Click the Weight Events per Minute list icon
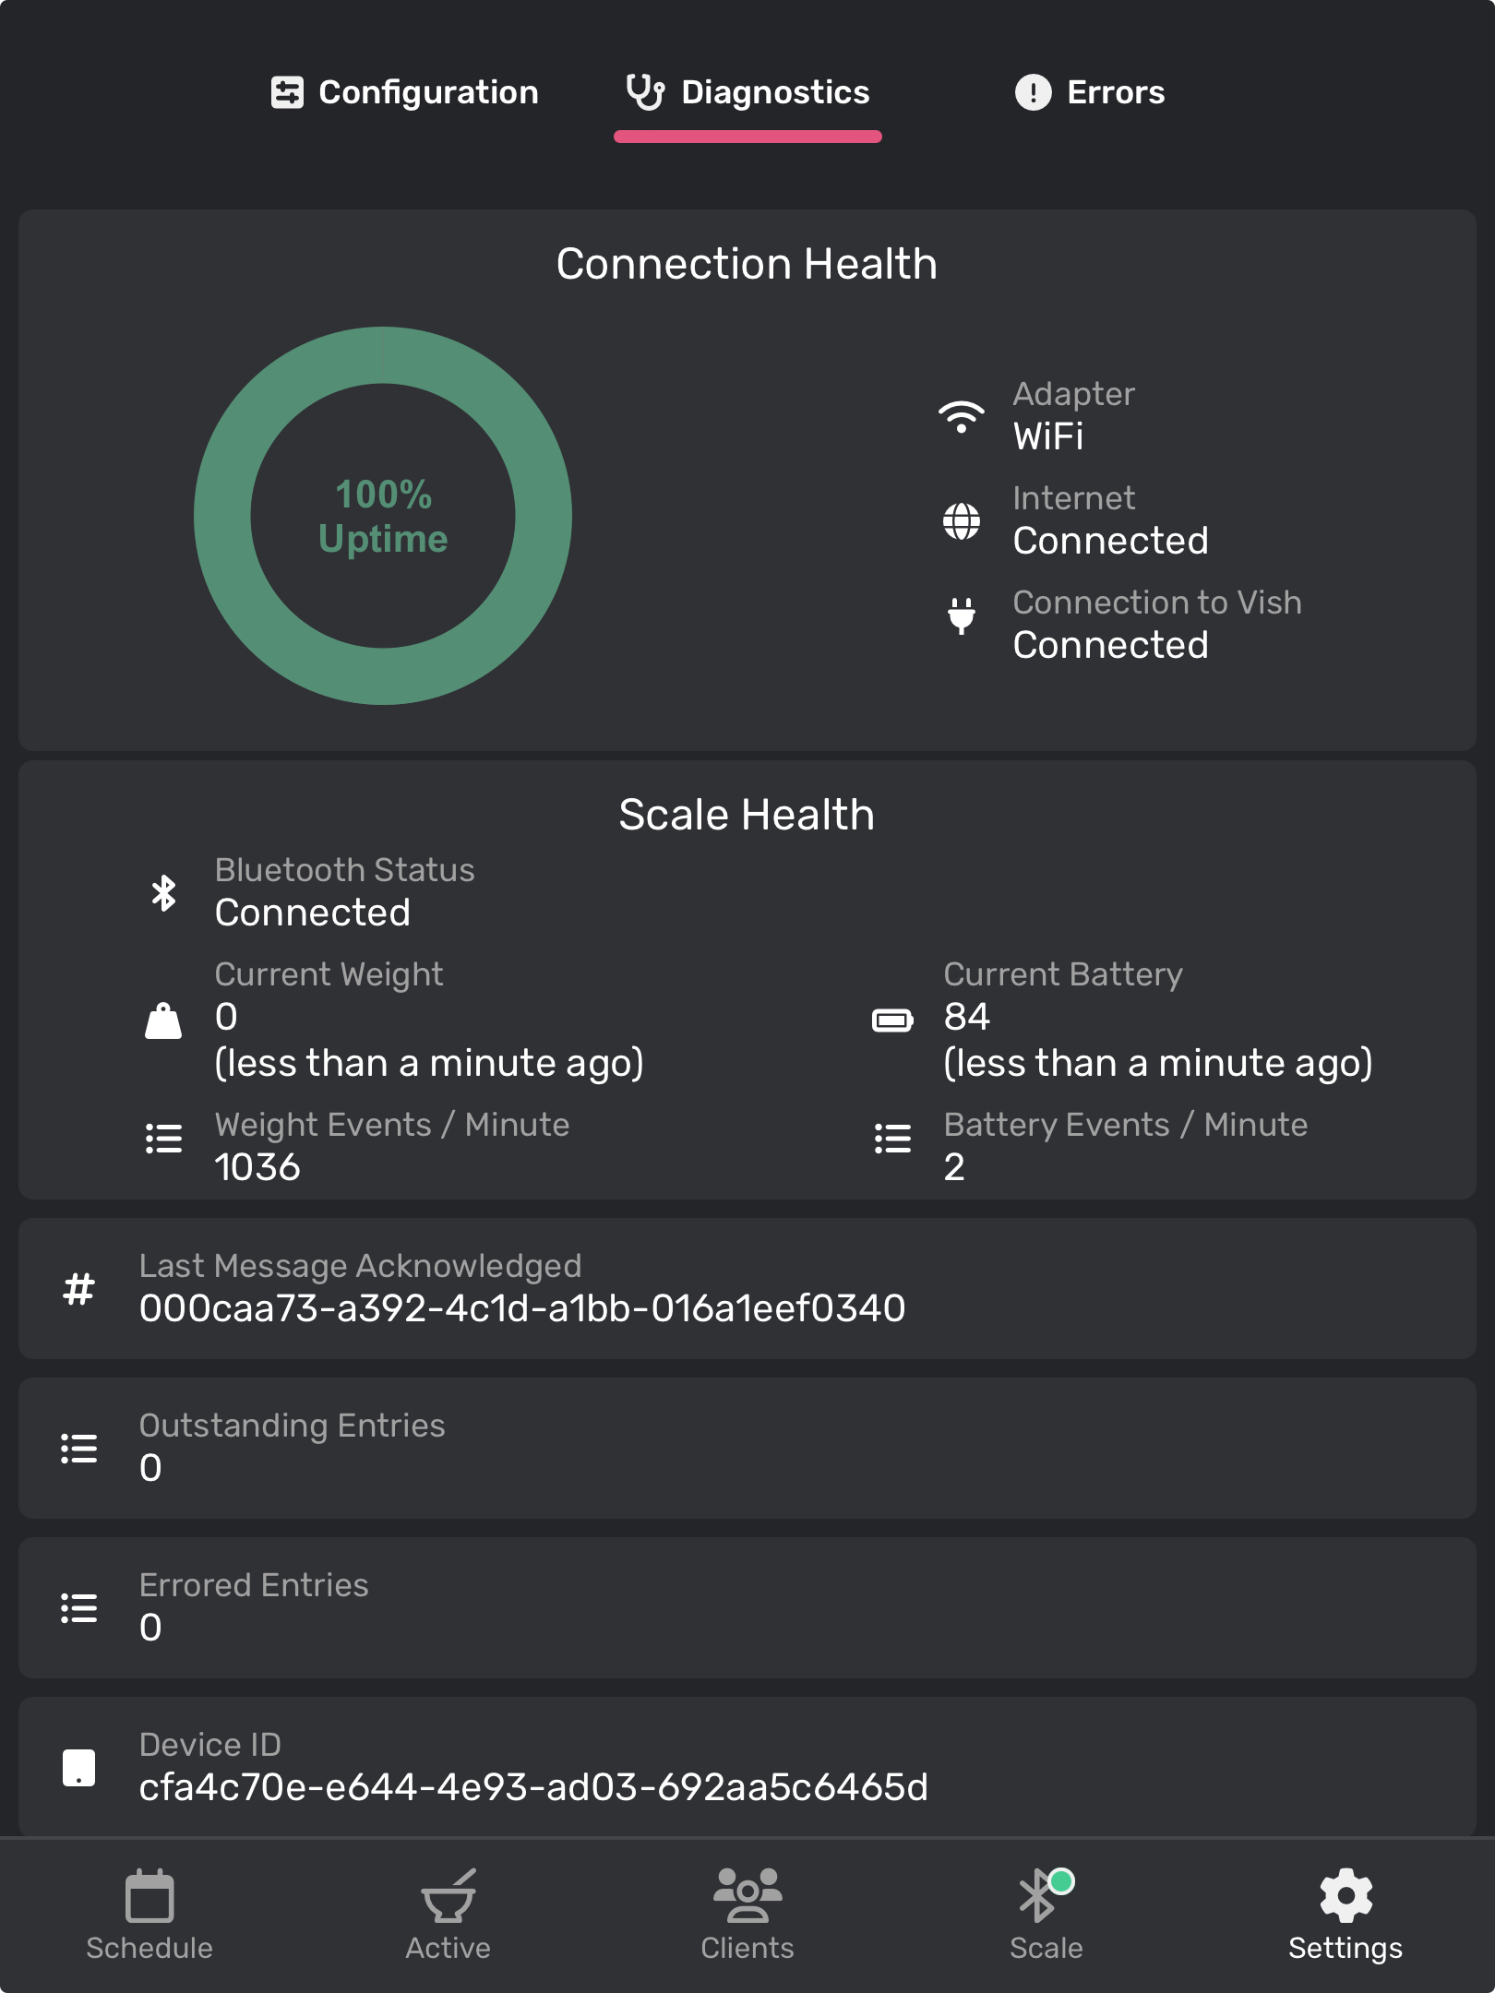 point(164,1139)
